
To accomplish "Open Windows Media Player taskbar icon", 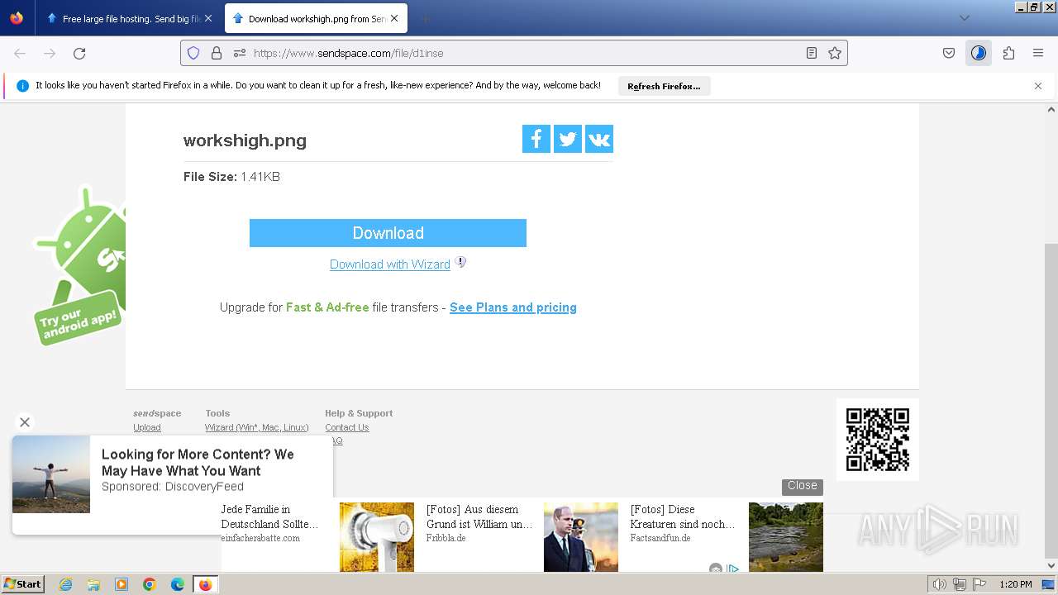I will coord(122,584).
